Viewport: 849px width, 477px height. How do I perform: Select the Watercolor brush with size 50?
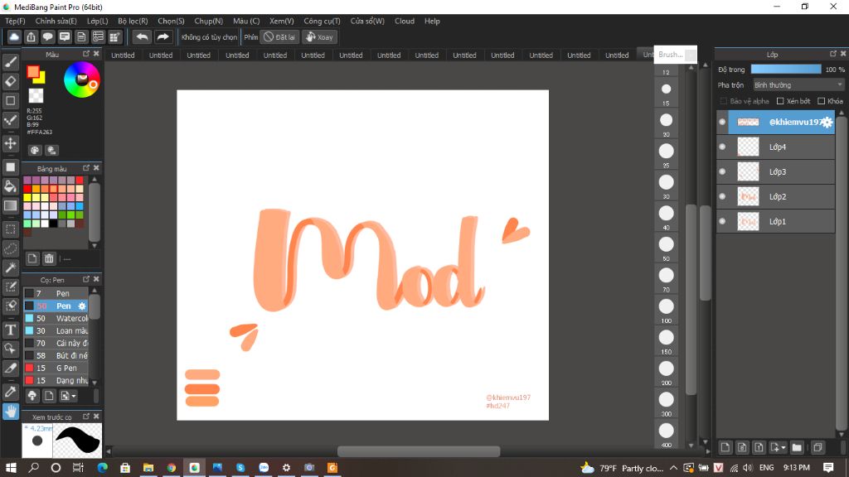tap(56, 319)
